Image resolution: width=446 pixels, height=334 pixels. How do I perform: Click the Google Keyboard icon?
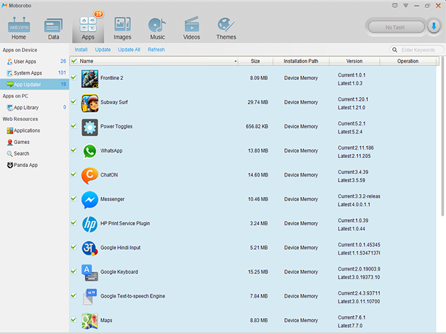click(x=90, y=273)
